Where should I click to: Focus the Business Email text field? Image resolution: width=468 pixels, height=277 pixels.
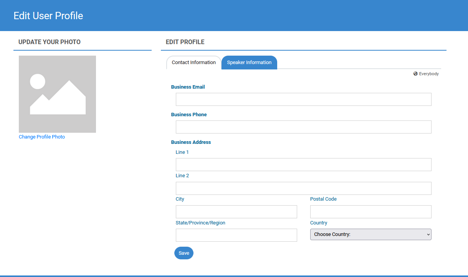[303, 99]
